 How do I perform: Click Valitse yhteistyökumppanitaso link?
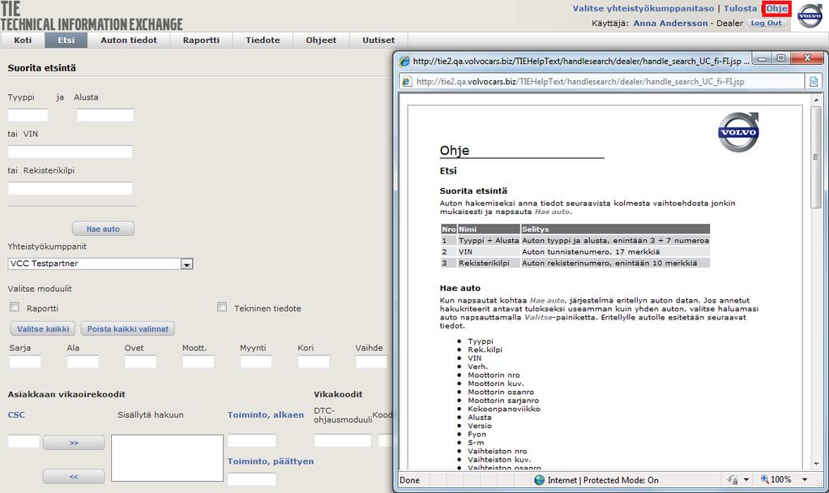[x=643, y=8]
